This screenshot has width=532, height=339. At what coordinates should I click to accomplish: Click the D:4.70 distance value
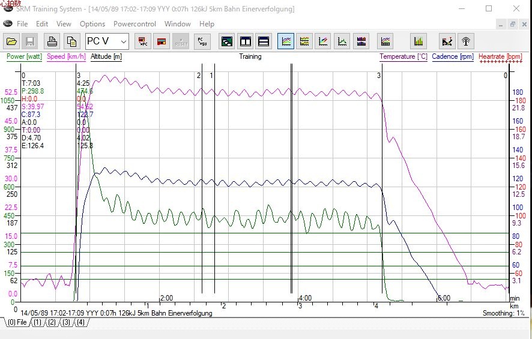(x=31, y=138)
